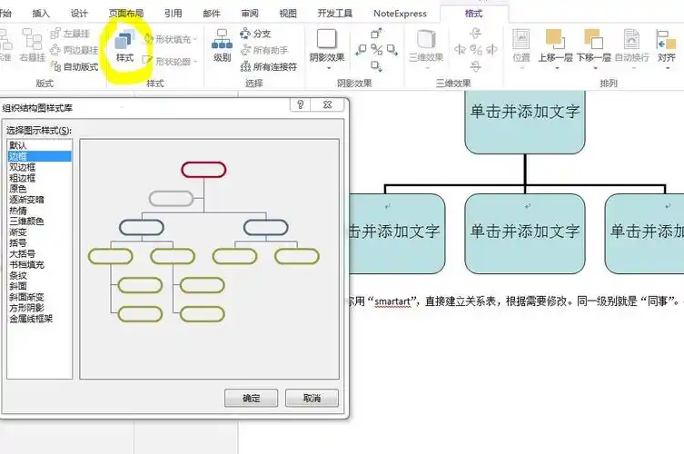
Task: Click the 上移一层 bring forward icon
Action: point(555,40)
